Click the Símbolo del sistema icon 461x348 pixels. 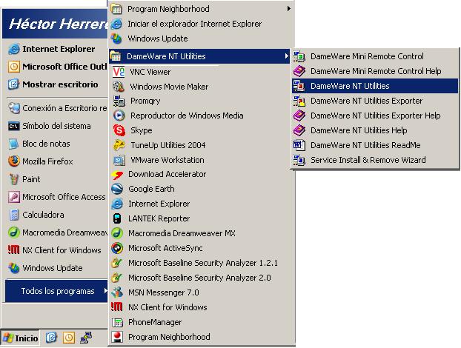[14, 127]
